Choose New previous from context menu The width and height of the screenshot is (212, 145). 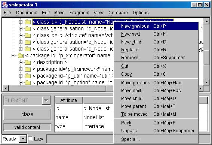pyautogui.click(x=156, y=26)
